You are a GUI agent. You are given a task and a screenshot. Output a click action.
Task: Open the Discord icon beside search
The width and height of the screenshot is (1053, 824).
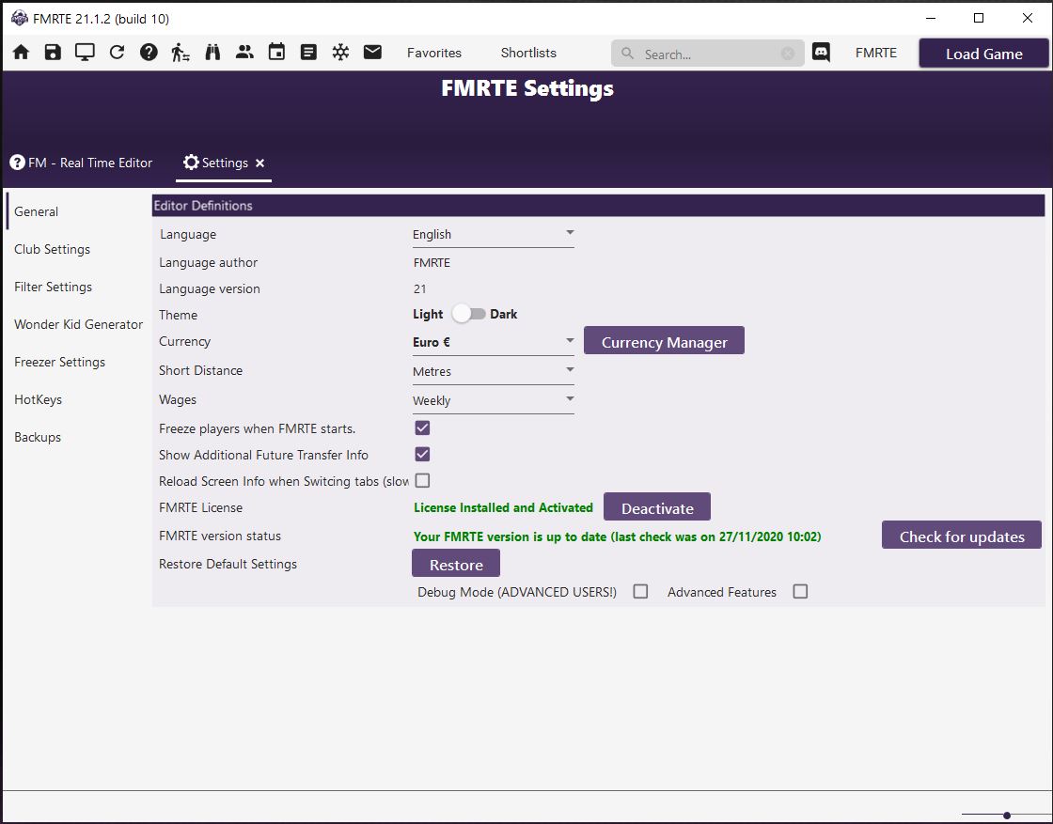pyautogui.click(x=821, y=54)
